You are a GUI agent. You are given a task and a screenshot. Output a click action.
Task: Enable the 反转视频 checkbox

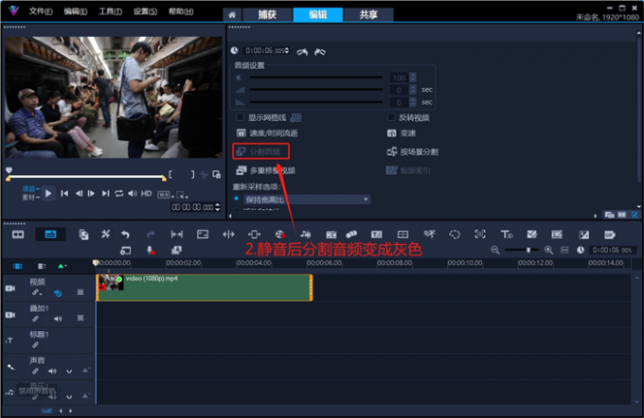(391, 117)
